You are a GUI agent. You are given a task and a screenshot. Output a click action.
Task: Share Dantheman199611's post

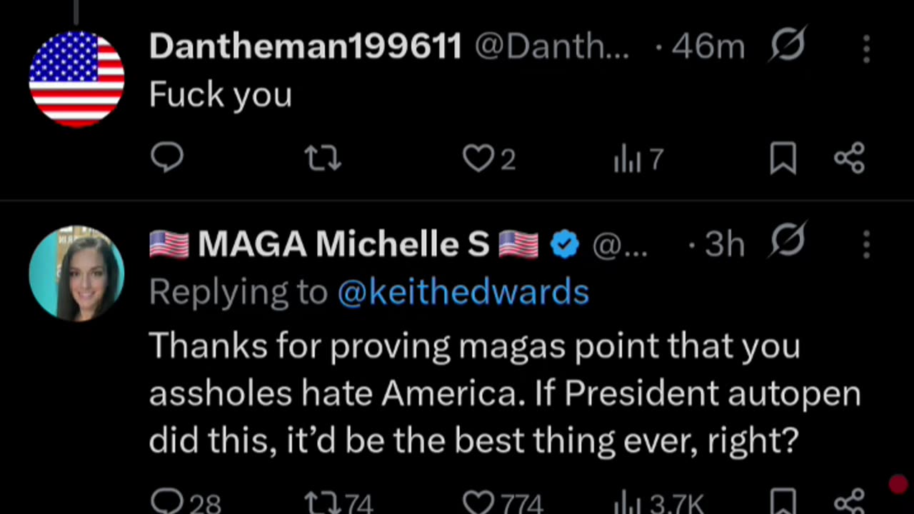tap(849, 158)
